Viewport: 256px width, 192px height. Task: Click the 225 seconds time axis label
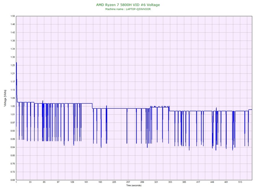(114, 182)
